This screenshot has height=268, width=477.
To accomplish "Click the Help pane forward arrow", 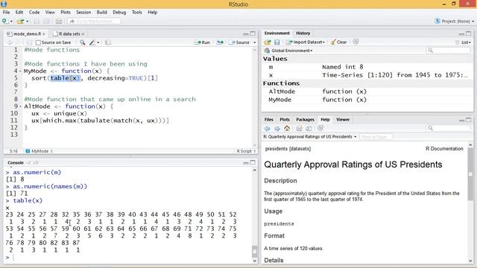I will click(277, 128).
